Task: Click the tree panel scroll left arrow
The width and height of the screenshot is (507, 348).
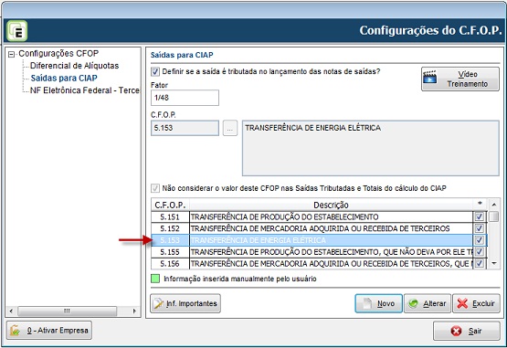Action: click(x=11, y=311)
